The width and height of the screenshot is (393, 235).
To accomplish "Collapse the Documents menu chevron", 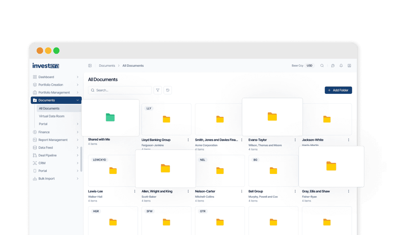I will click(77, 100).
